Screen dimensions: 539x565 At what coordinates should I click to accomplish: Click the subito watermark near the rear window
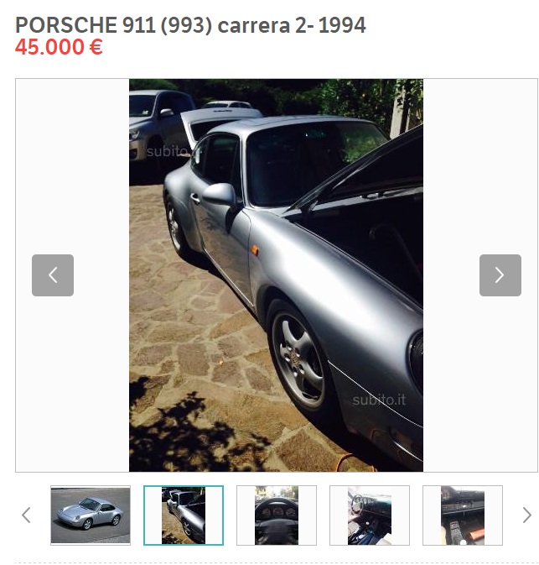pyautogui.click(x=168, y=151)
